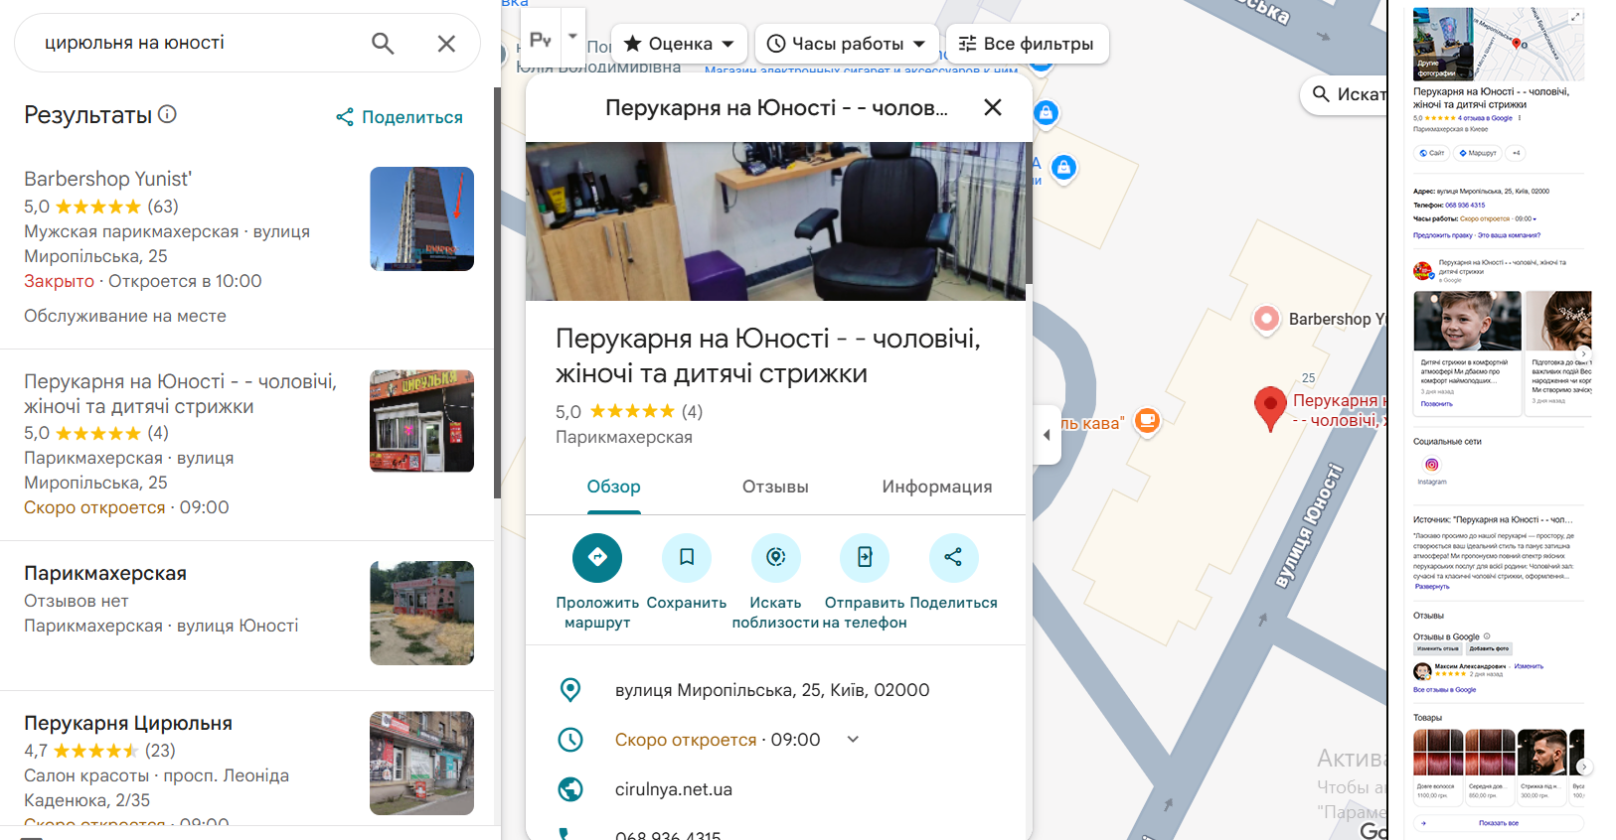Screen dimensions: 1616x840
Task: Click Маршрут button in right panel
Action: coord(1478,153)
